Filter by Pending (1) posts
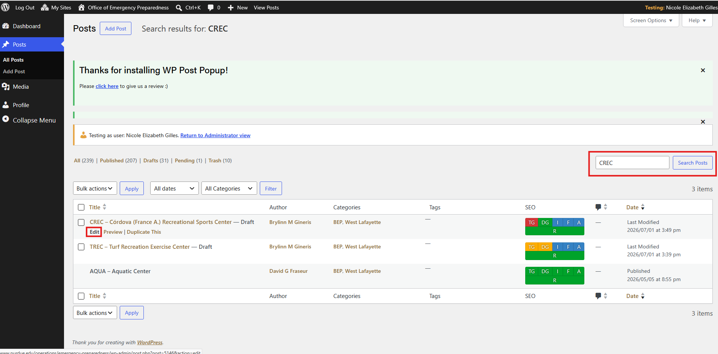 click(x=188, y=160)
